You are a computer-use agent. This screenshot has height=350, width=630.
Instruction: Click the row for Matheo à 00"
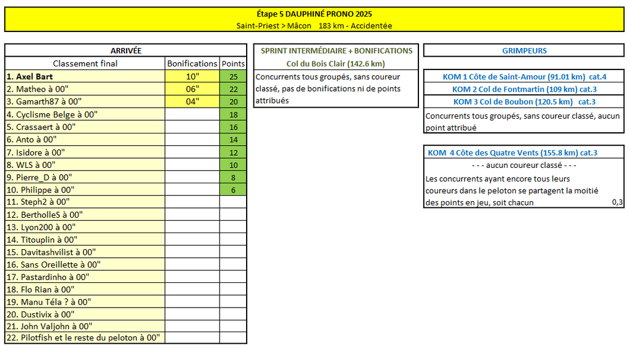pos(85,89)
